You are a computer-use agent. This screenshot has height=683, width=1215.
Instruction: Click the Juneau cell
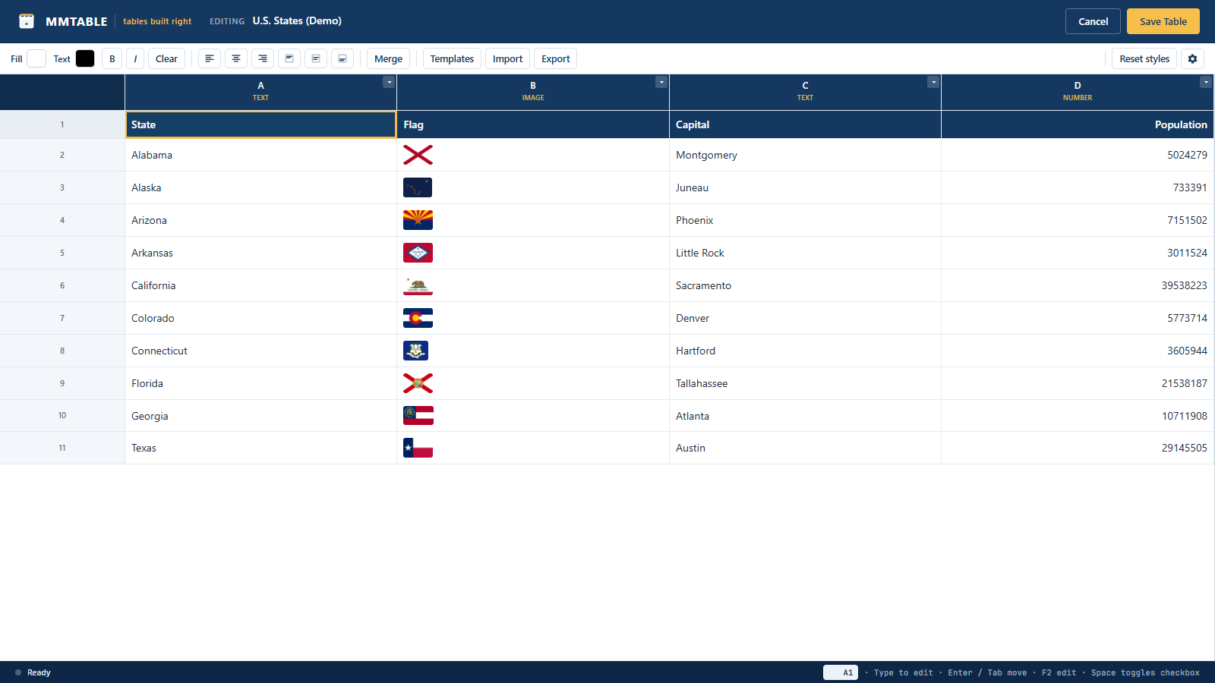click(x=805, y=187)
